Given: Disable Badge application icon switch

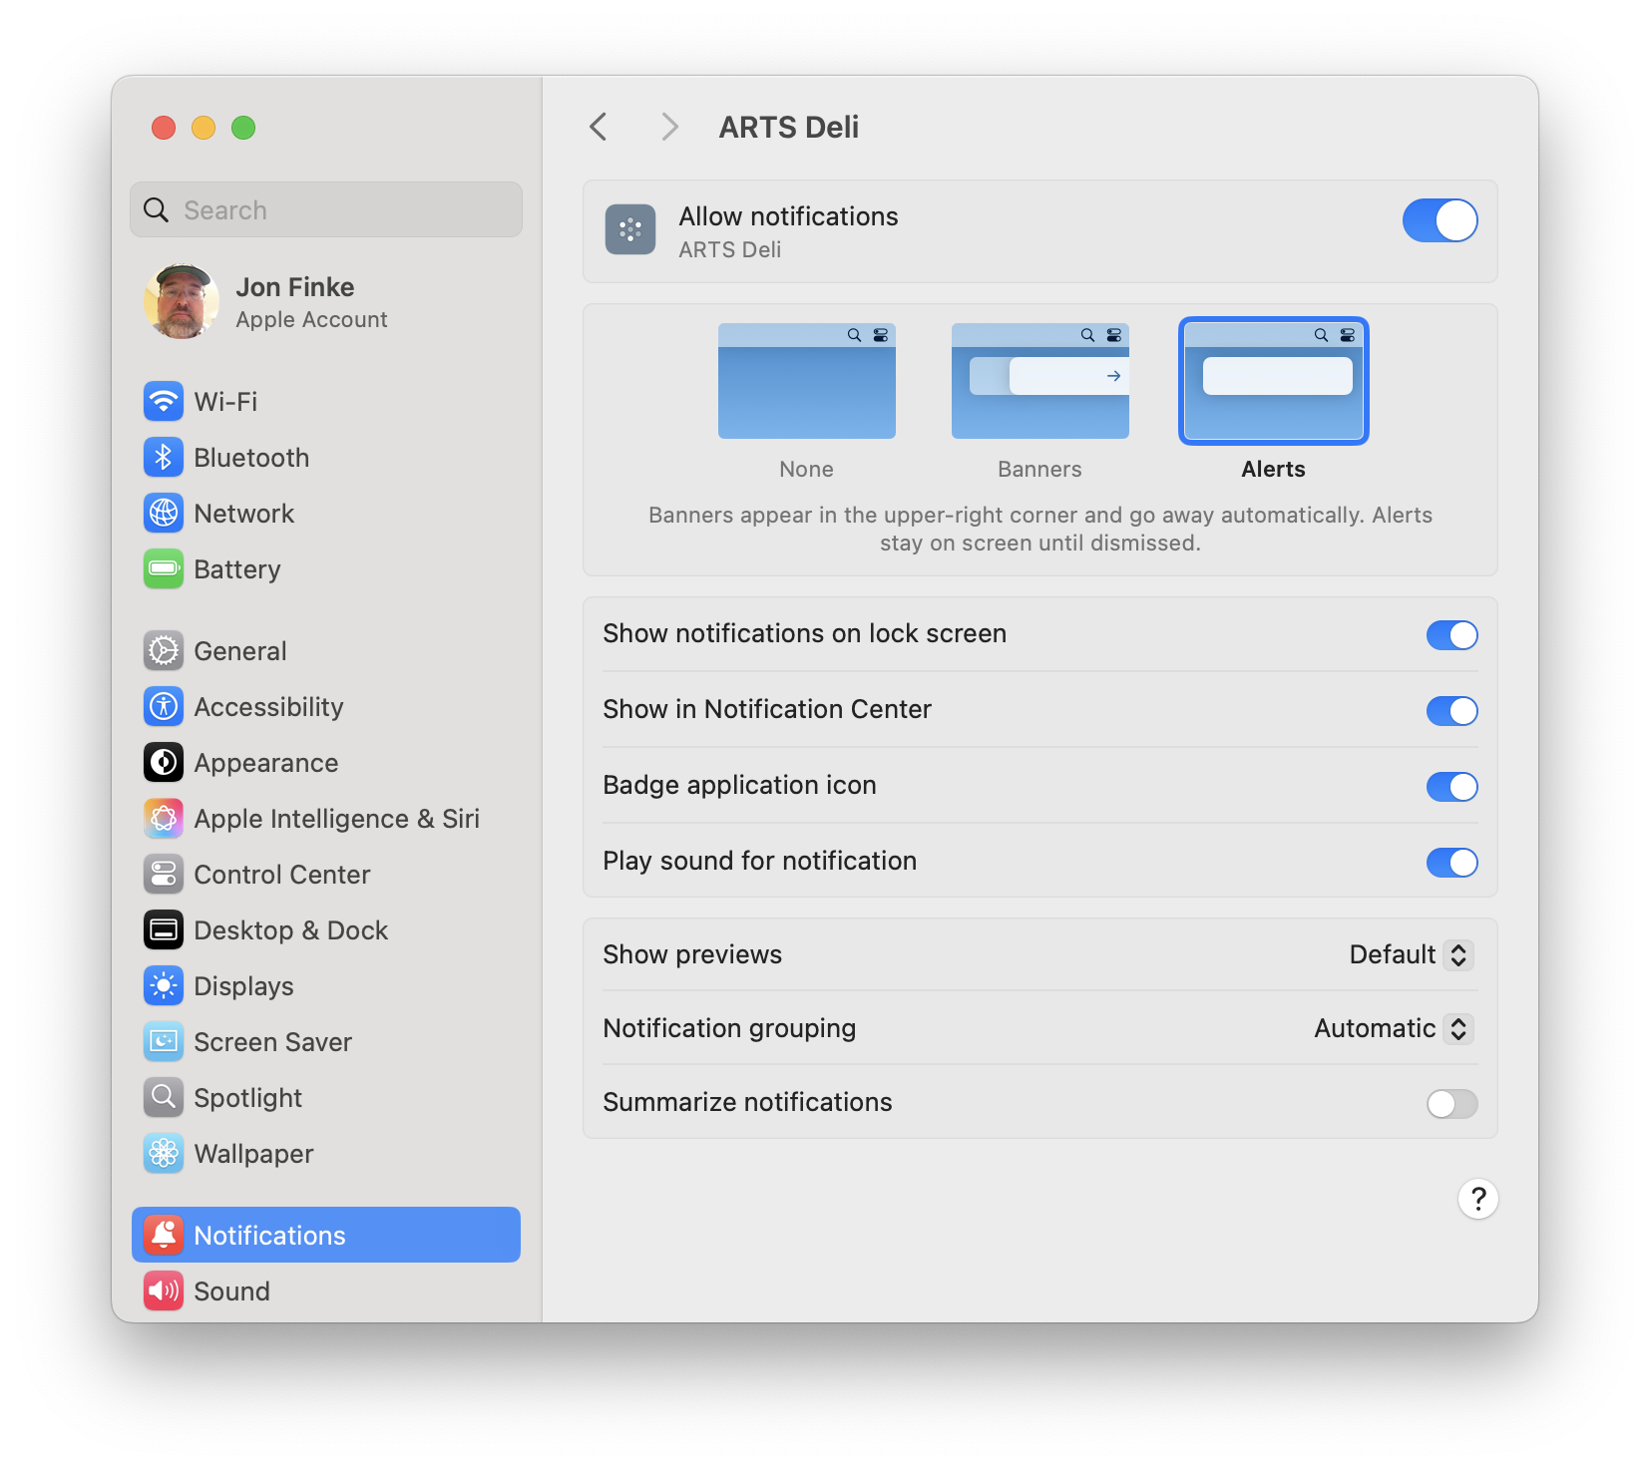Looking at the screenshot, I should coord(1452,787).
